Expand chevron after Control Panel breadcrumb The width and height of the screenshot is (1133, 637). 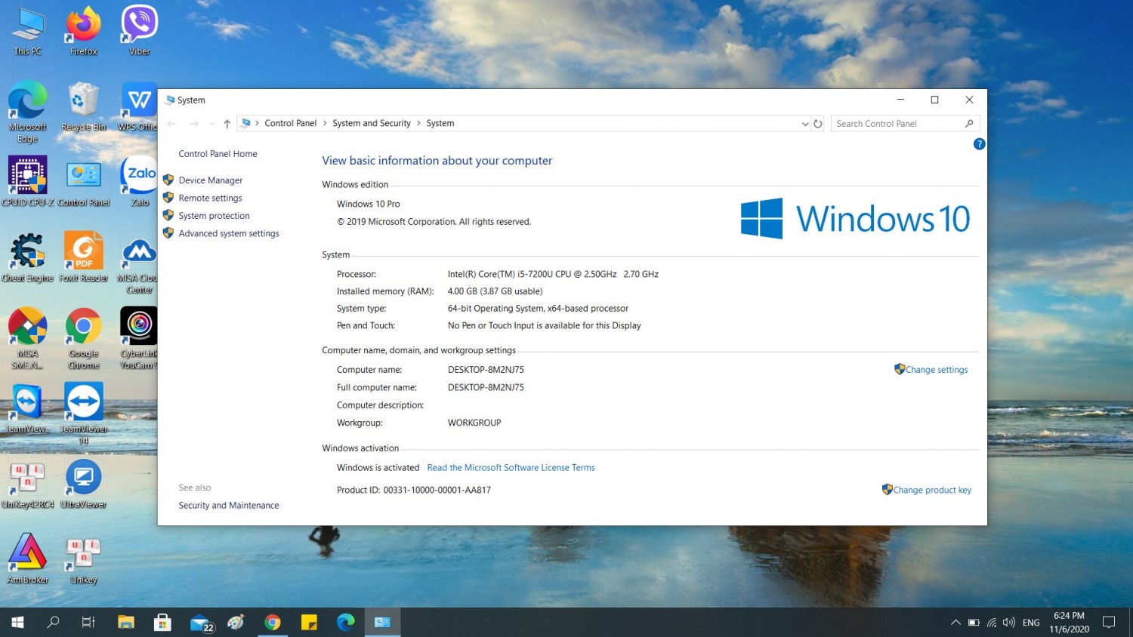point(325,124)
